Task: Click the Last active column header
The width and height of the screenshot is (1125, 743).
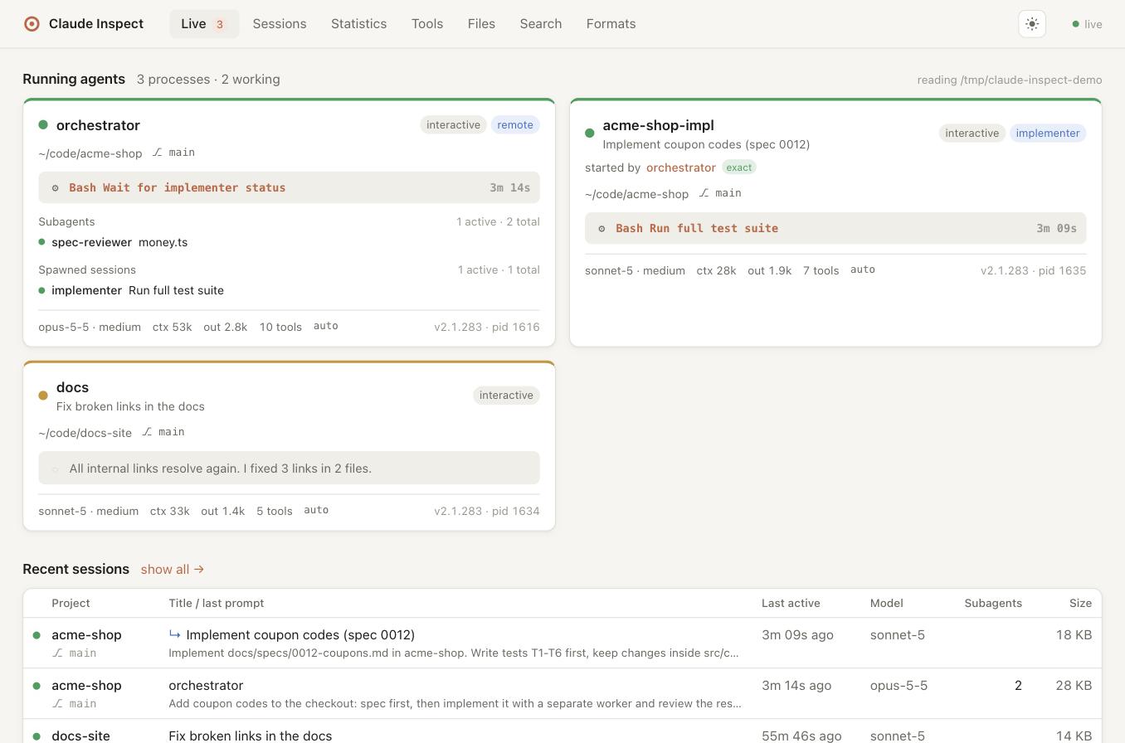Action: coord(791,604)
